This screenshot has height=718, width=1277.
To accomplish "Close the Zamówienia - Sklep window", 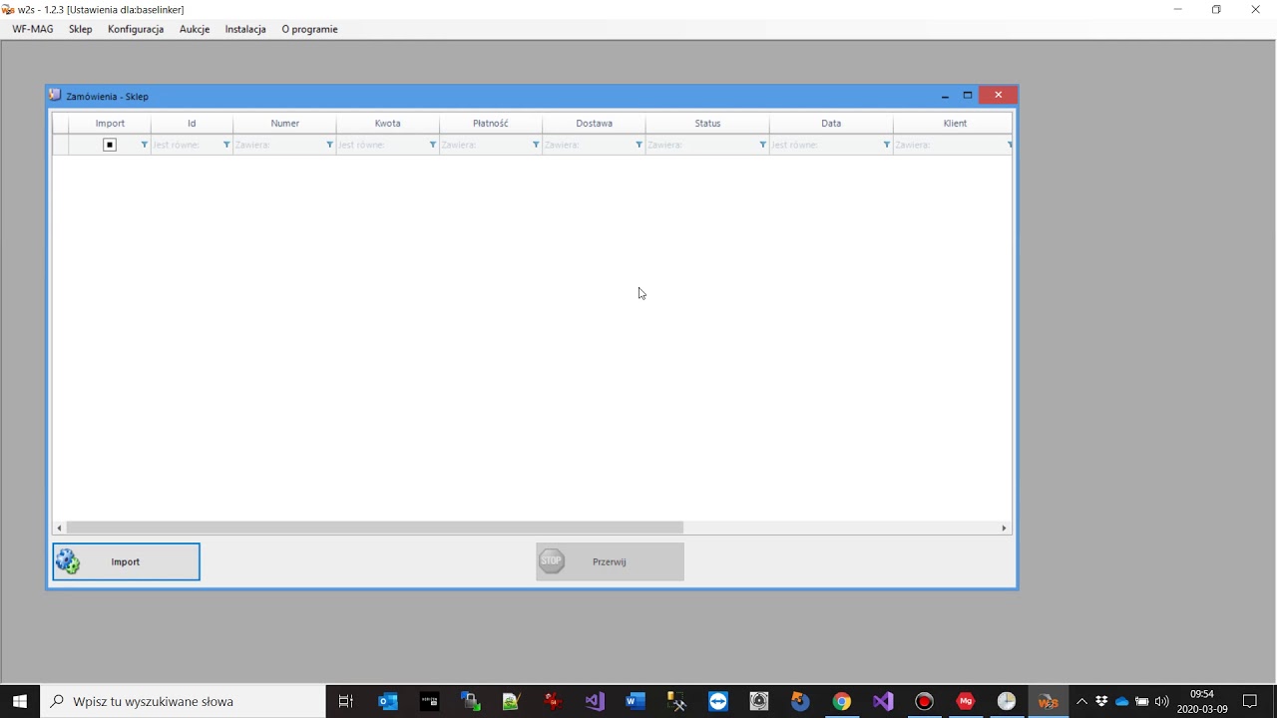I will (998, 96).
